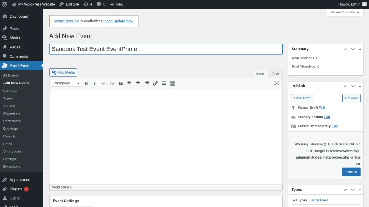Click Save Draft button
This screenshot has height=207, width=369.
[302, 98]
